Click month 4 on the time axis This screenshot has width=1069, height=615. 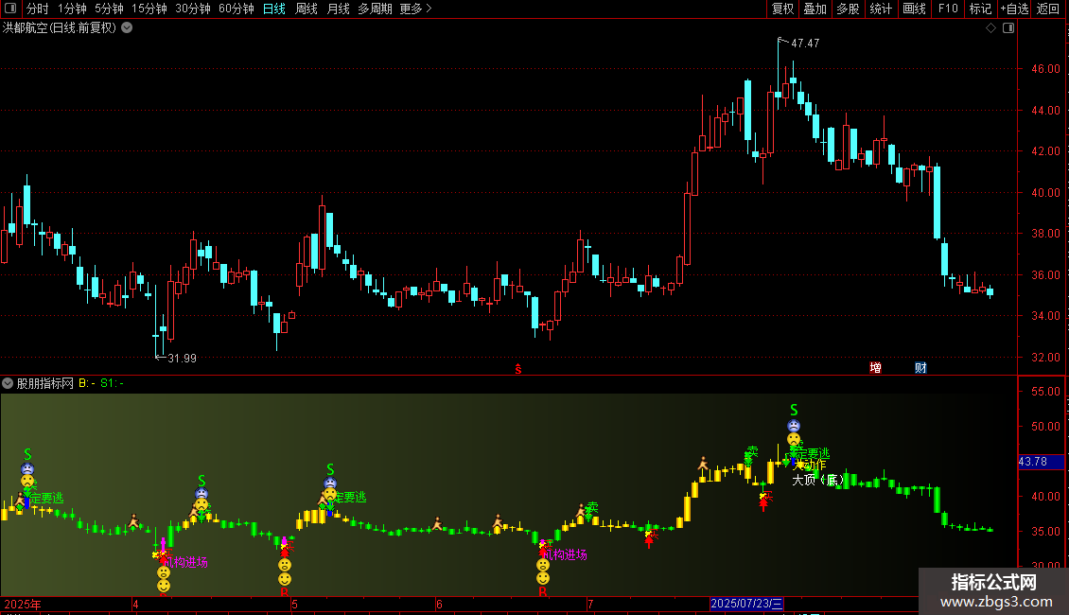135,604
